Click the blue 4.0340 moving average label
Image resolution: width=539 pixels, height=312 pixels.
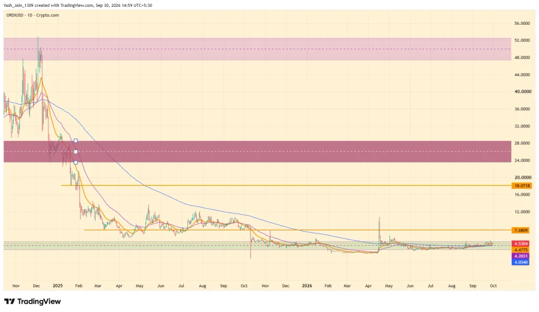coord(521,263)
